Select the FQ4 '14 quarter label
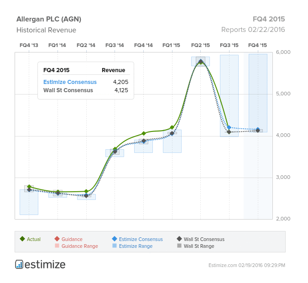Screen dimensions: 308x283 pos(143,45)
